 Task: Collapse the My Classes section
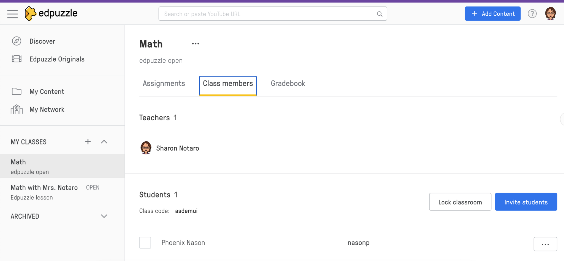click(x=104, y=142)
